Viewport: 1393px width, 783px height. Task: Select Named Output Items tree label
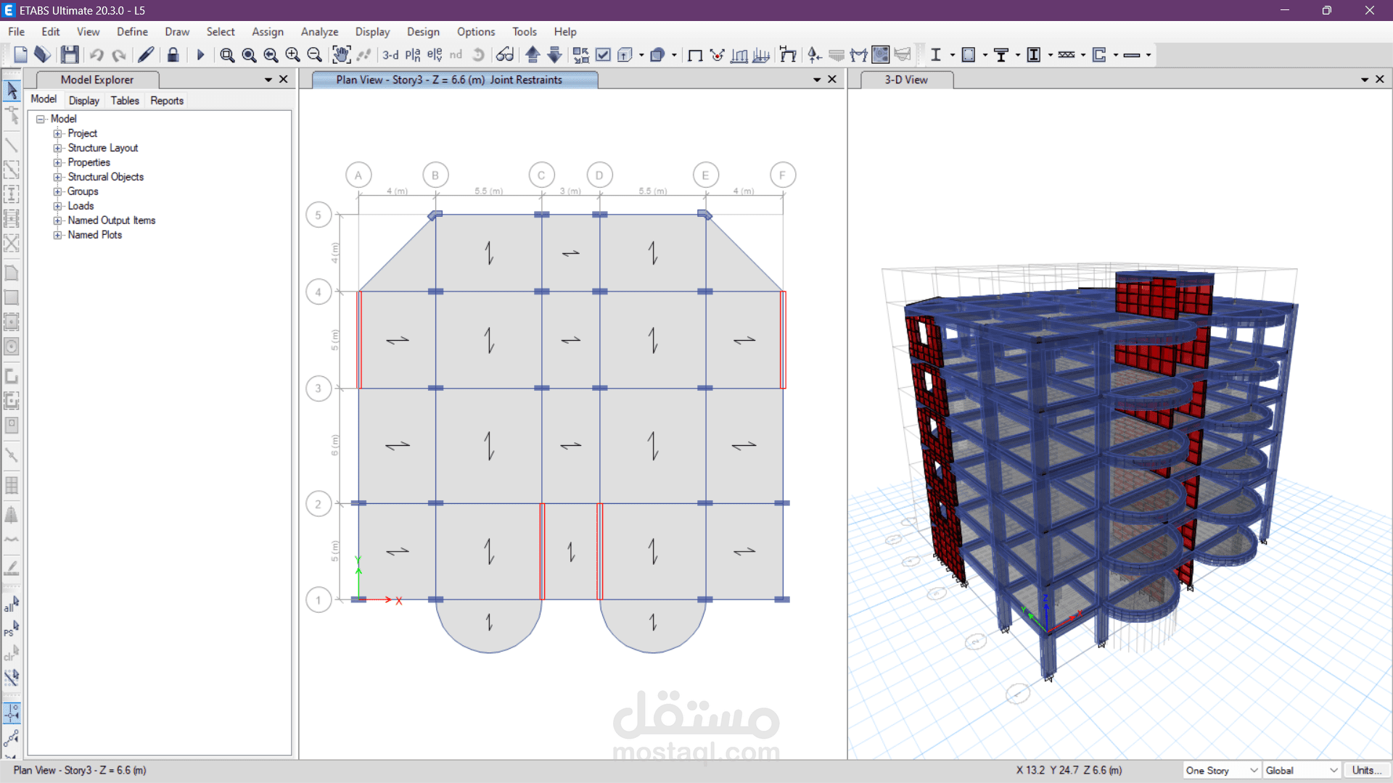(112, 220)
